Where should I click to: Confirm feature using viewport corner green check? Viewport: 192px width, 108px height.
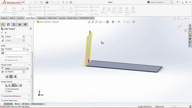pyautogui.click(x=180, y=26)
